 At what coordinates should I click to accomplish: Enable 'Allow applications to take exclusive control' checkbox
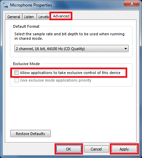pyautogui.click(x=16, y=73)
